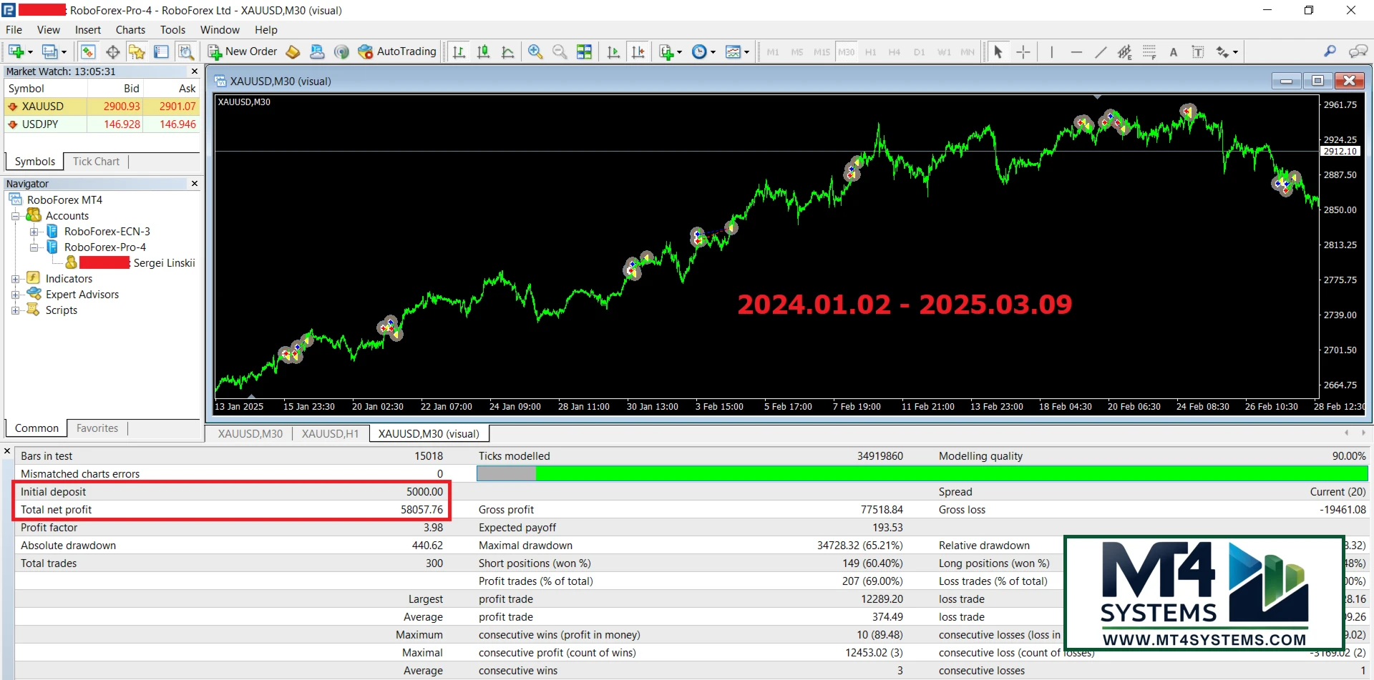Select the Crosshair tool
Viewport: 1374px width, 680px height.
1023,51
